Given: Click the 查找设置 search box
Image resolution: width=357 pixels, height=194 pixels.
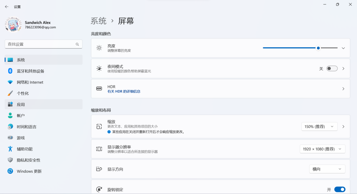Looking at the screenshot, I should 43,44.
